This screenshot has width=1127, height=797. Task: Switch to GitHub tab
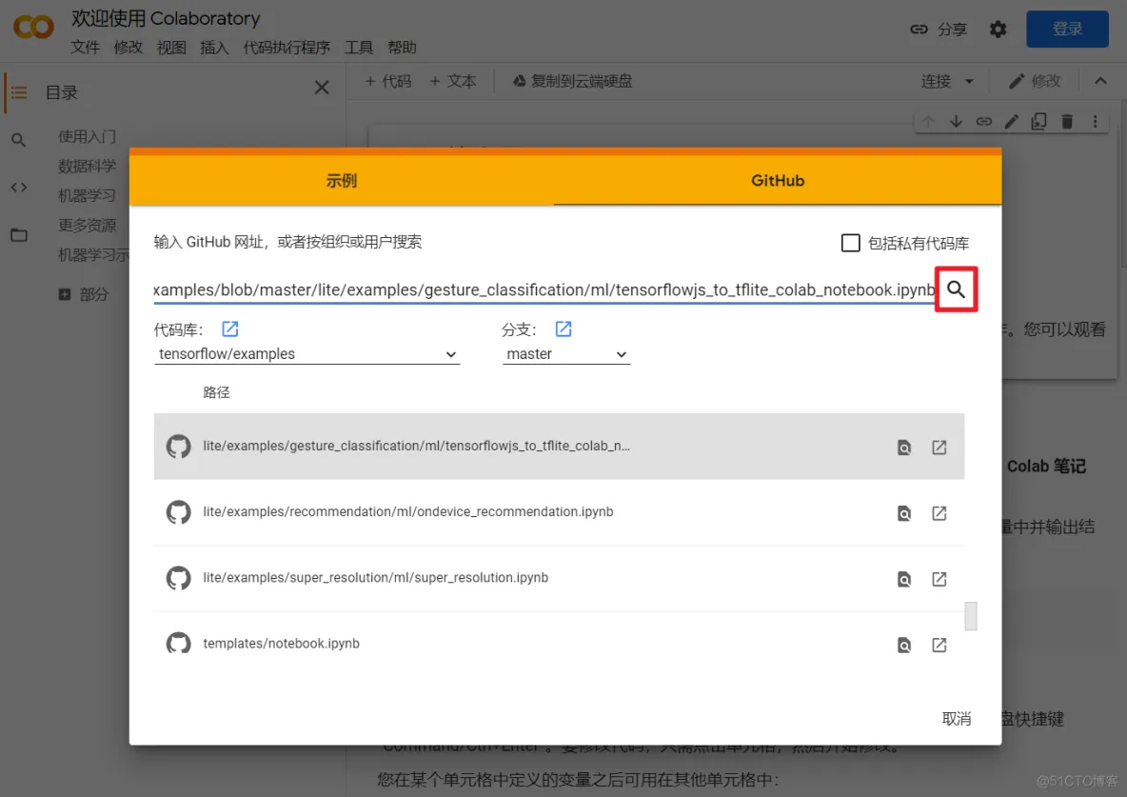point(778,181)
